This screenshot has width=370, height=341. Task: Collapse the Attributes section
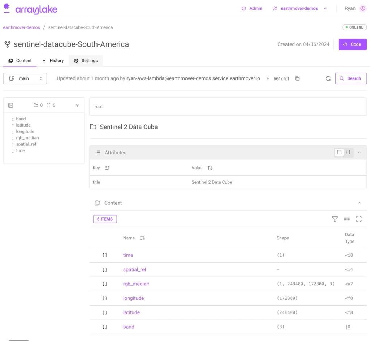pyautogui.click(x=359, y=152)
